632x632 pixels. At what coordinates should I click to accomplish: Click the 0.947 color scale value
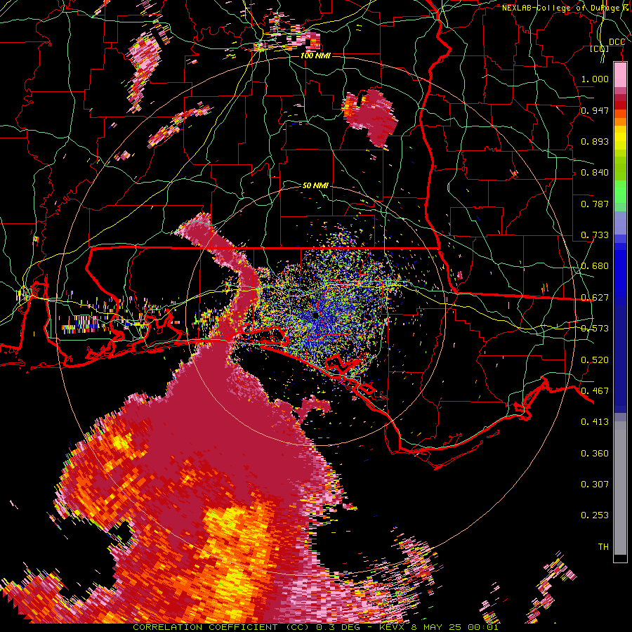pos(595,110)
